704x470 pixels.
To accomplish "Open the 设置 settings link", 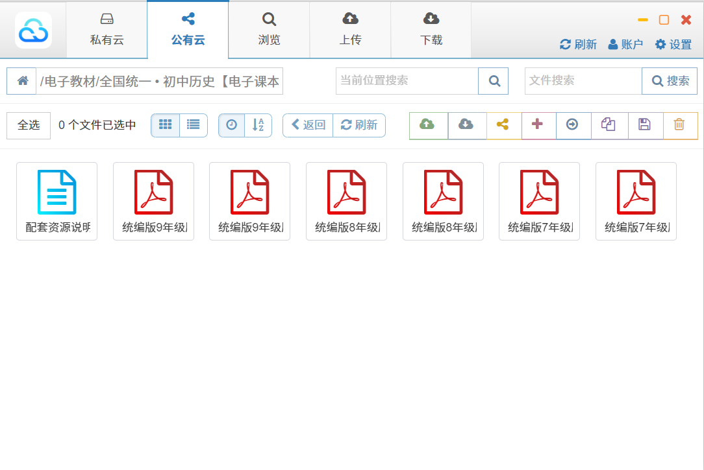I will pos(673,45).
